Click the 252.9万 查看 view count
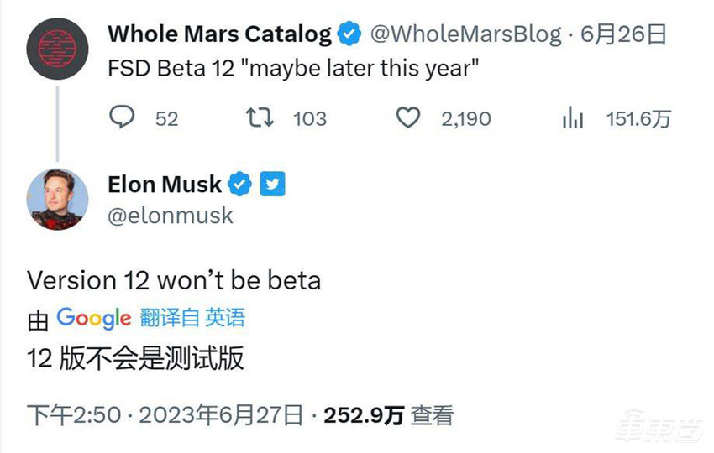 (x=389, y=415)
